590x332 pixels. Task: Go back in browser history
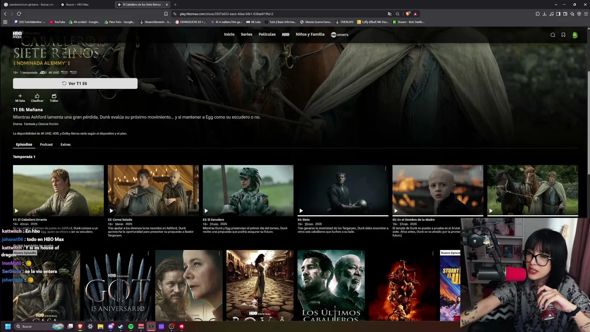click(x=5, y=14)
